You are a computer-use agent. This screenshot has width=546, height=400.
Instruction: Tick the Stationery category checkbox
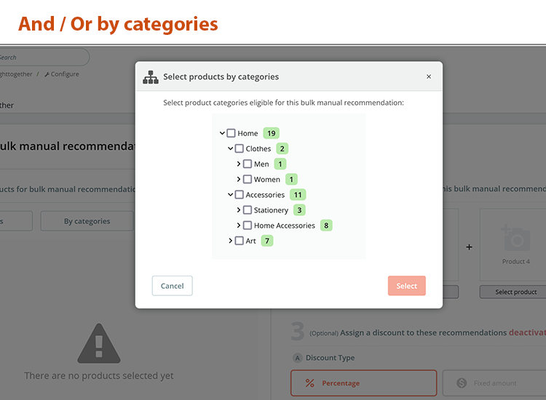coord(248,210)
